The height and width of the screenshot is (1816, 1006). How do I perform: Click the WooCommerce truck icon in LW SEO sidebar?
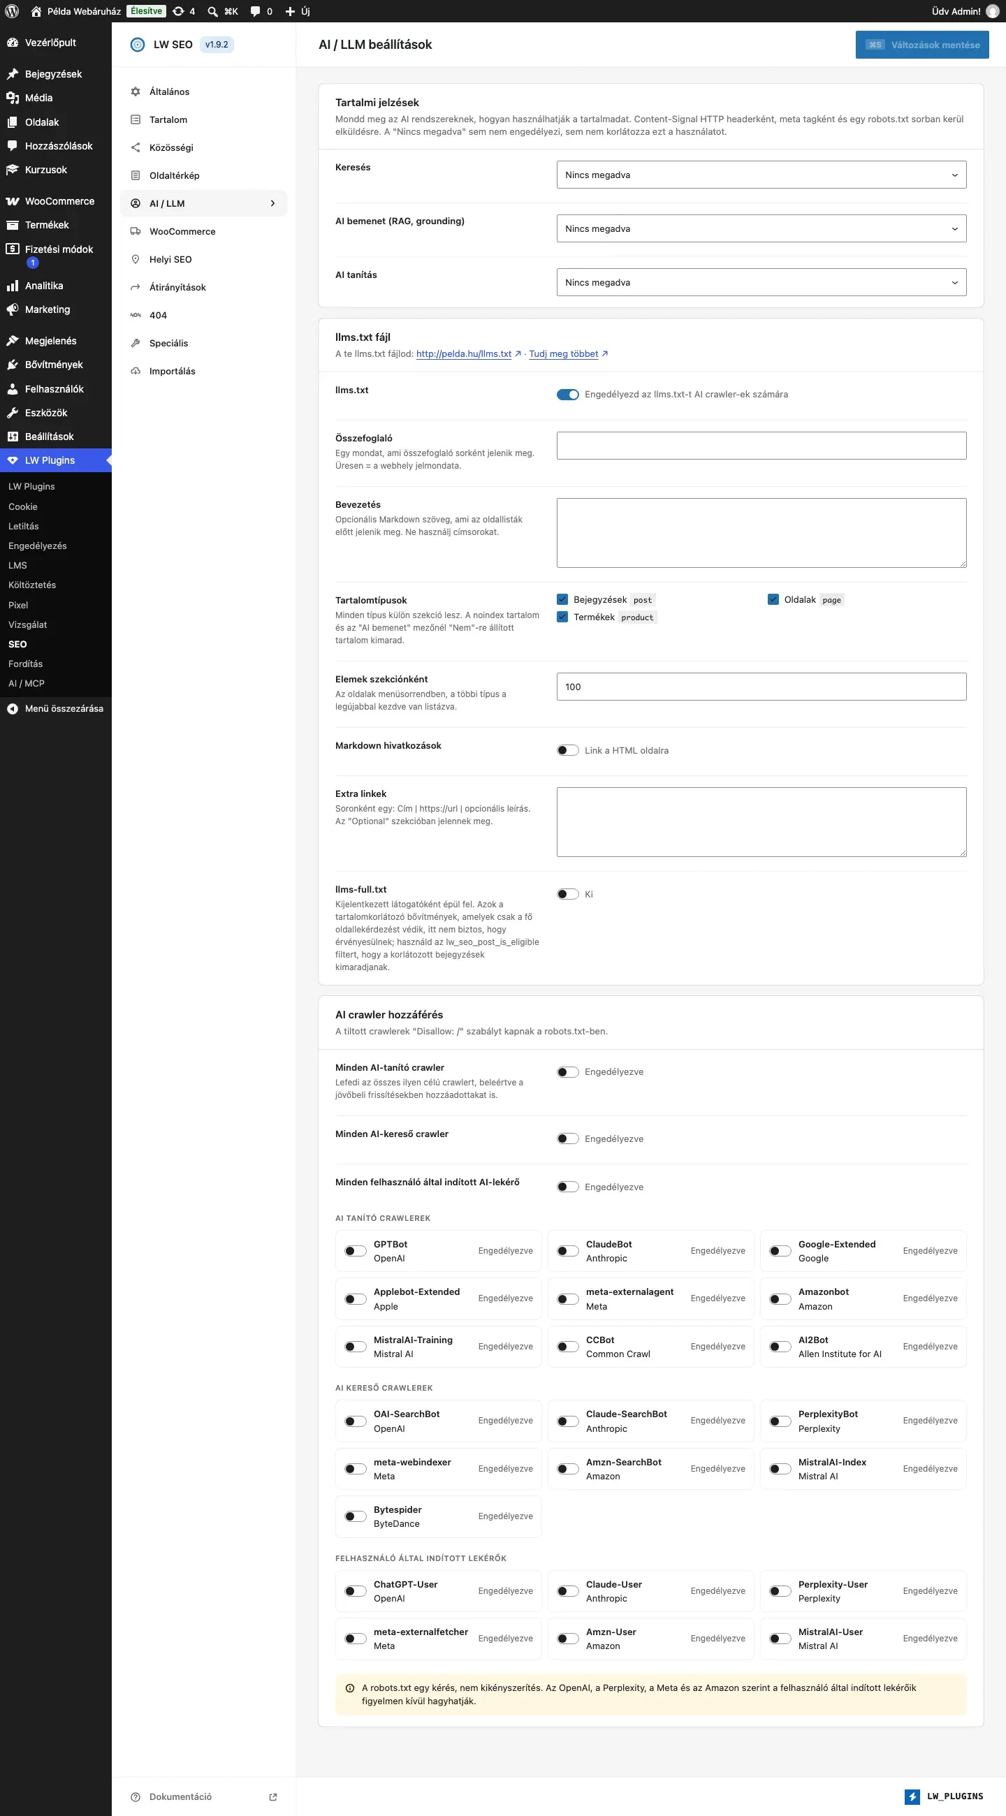point(136,231)
